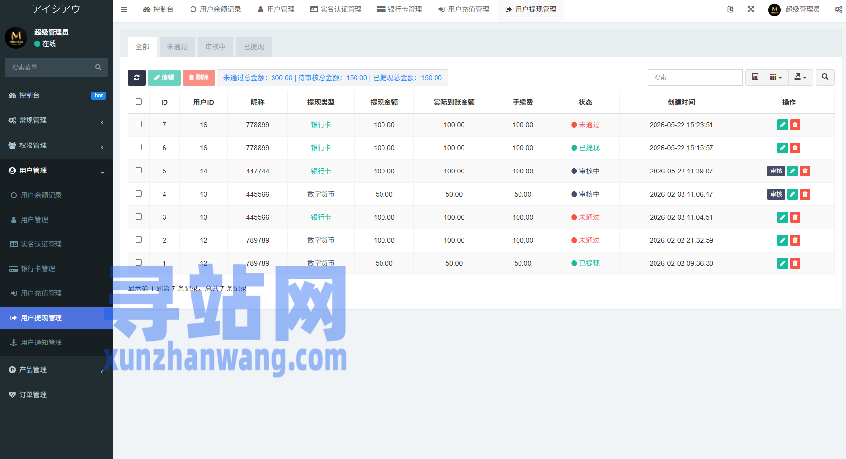The width and height of the screenshot is (846, 459).
Task: Check the box for row ID 4
Action: point(138,194)
